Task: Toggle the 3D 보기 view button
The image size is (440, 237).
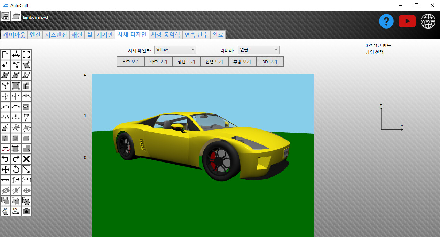Action: tap(270, 62)
